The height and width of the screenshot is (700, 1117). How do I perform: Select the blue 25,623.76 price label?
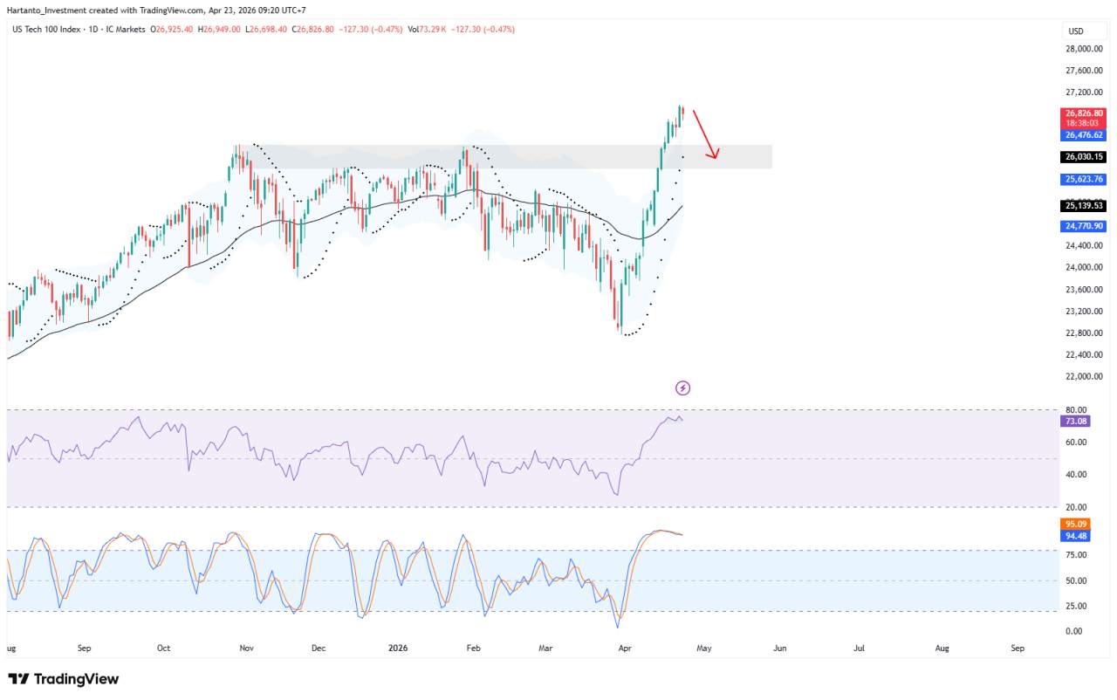coord(1083,179)
